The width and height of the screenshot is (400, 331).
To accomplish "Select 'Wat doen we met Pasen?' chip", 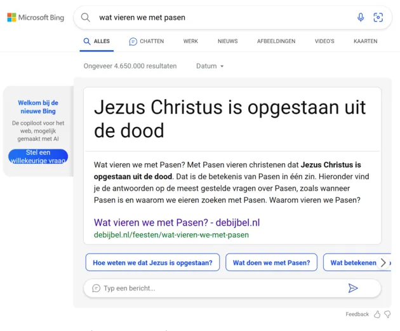I will coord(272,262).
